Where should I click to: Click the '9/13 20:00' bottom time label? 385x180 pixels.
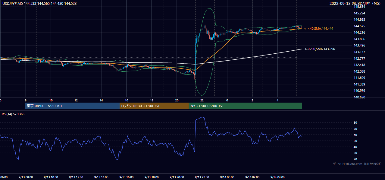click(x=177, y=177)
